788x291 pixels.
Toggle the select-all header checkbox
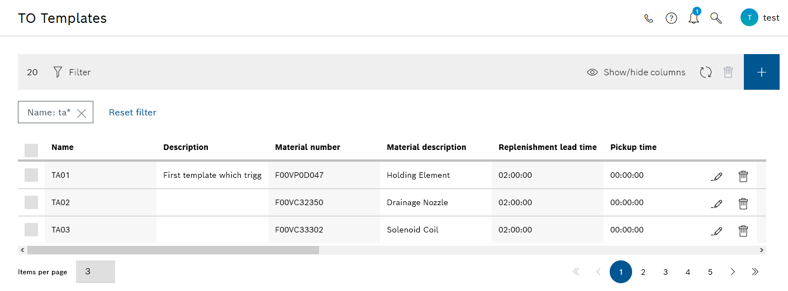click(31, 150)
